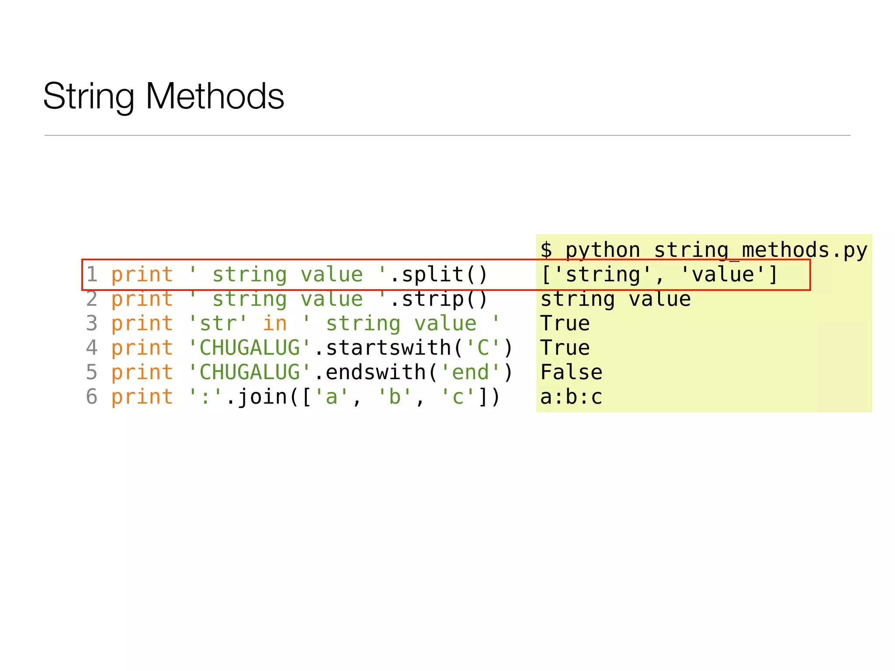Select code line number 3

(92, 324)
